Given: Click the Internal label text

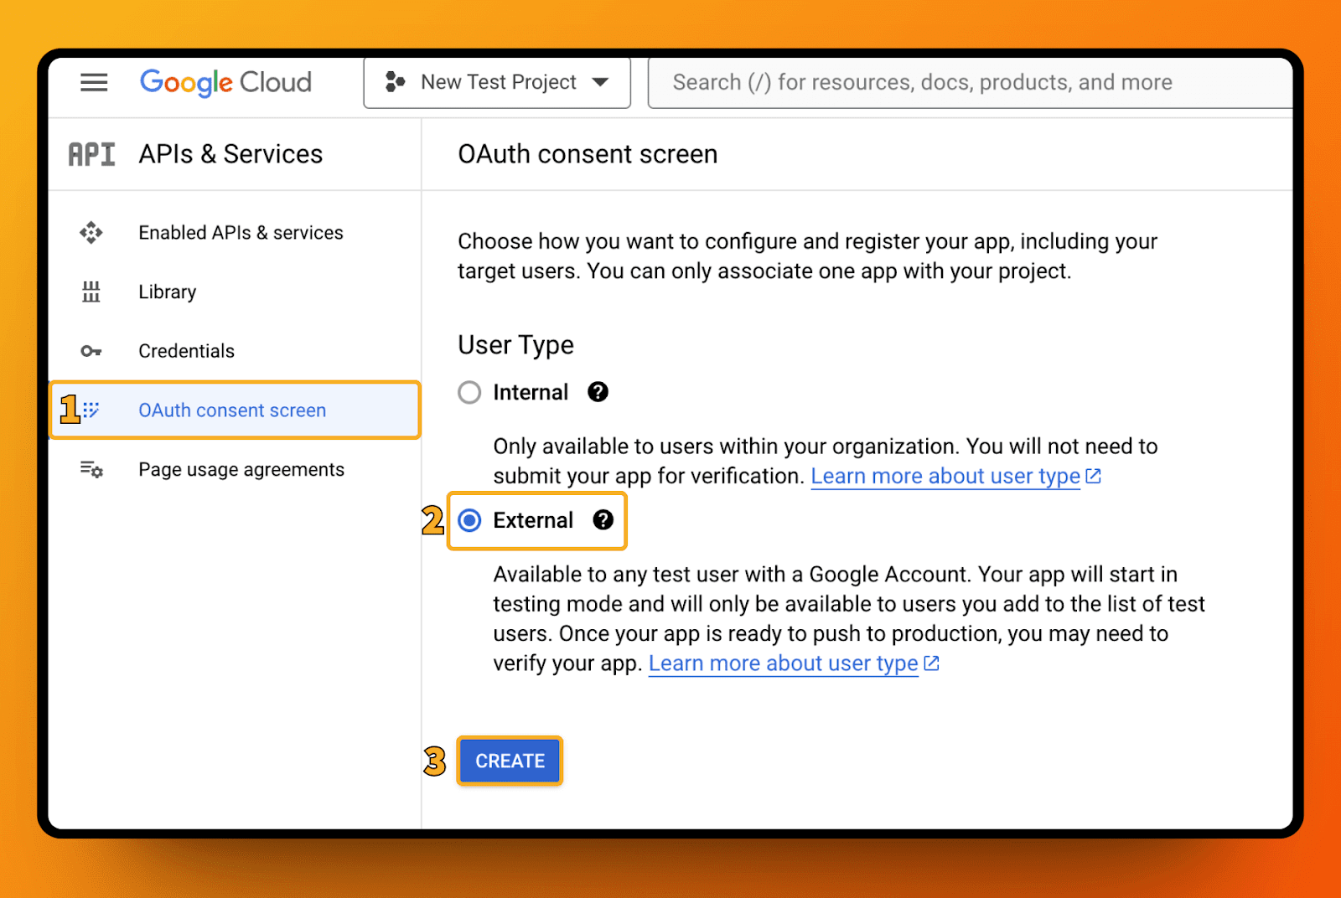Looking at the screenshot, I should [x=531, y=392].
